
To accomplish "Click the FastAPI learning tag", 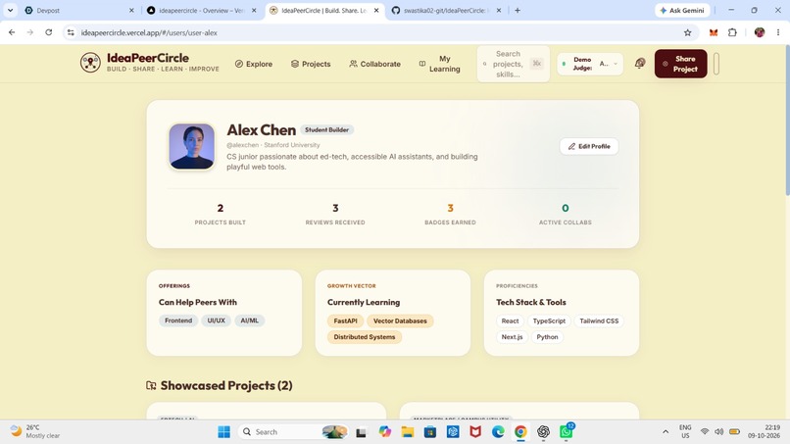I will tap(345, 321).
